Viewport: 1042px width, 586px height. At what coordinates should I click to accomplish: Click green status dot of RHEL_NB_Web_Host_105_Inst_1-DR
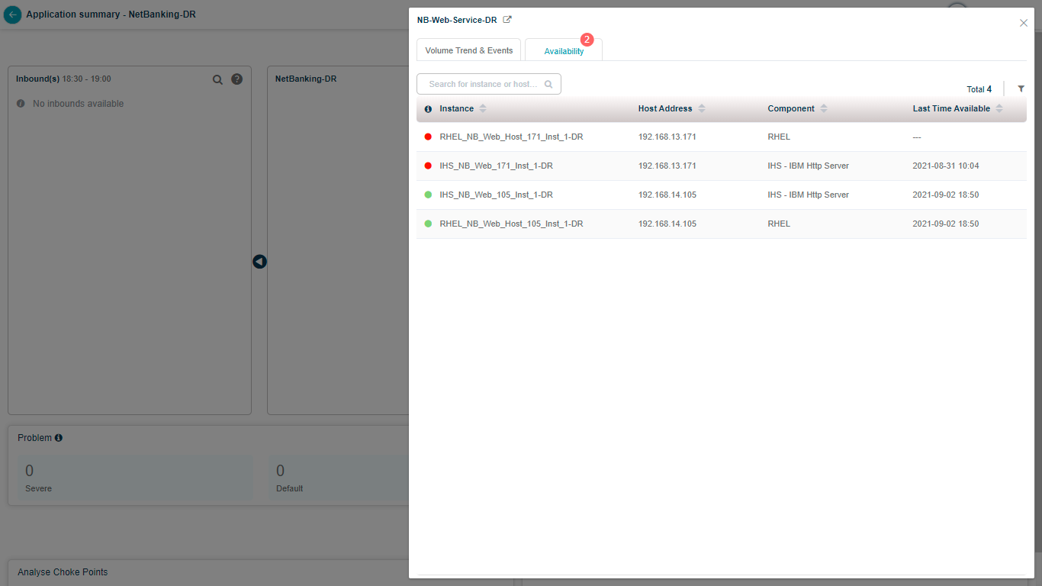click(x=428, y=224)
